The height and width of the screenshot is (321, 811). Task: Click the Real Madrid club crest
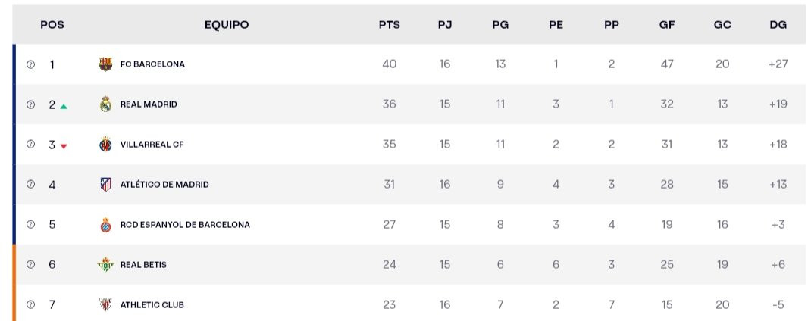point(105,104)
